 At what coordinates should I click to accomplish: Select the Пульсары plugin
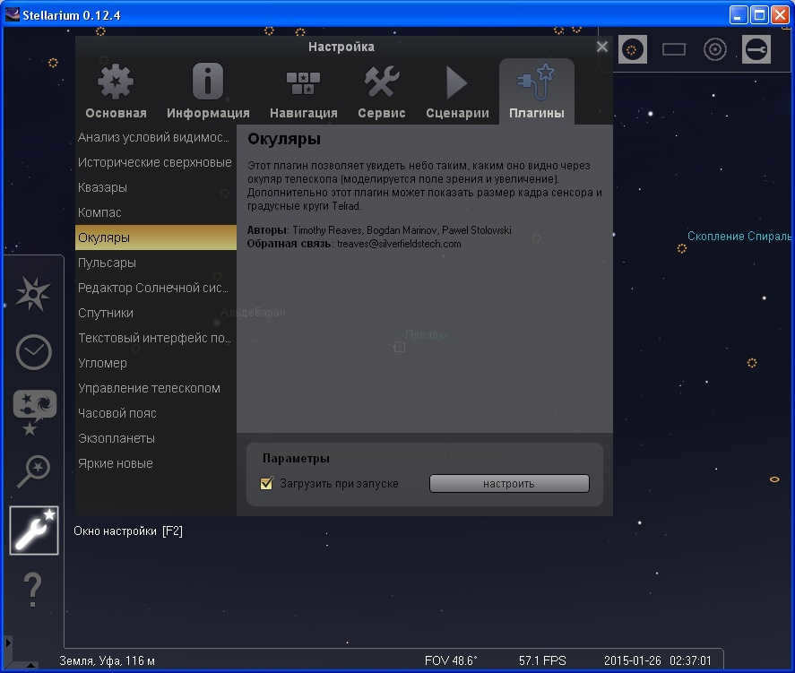coord(156,263)
